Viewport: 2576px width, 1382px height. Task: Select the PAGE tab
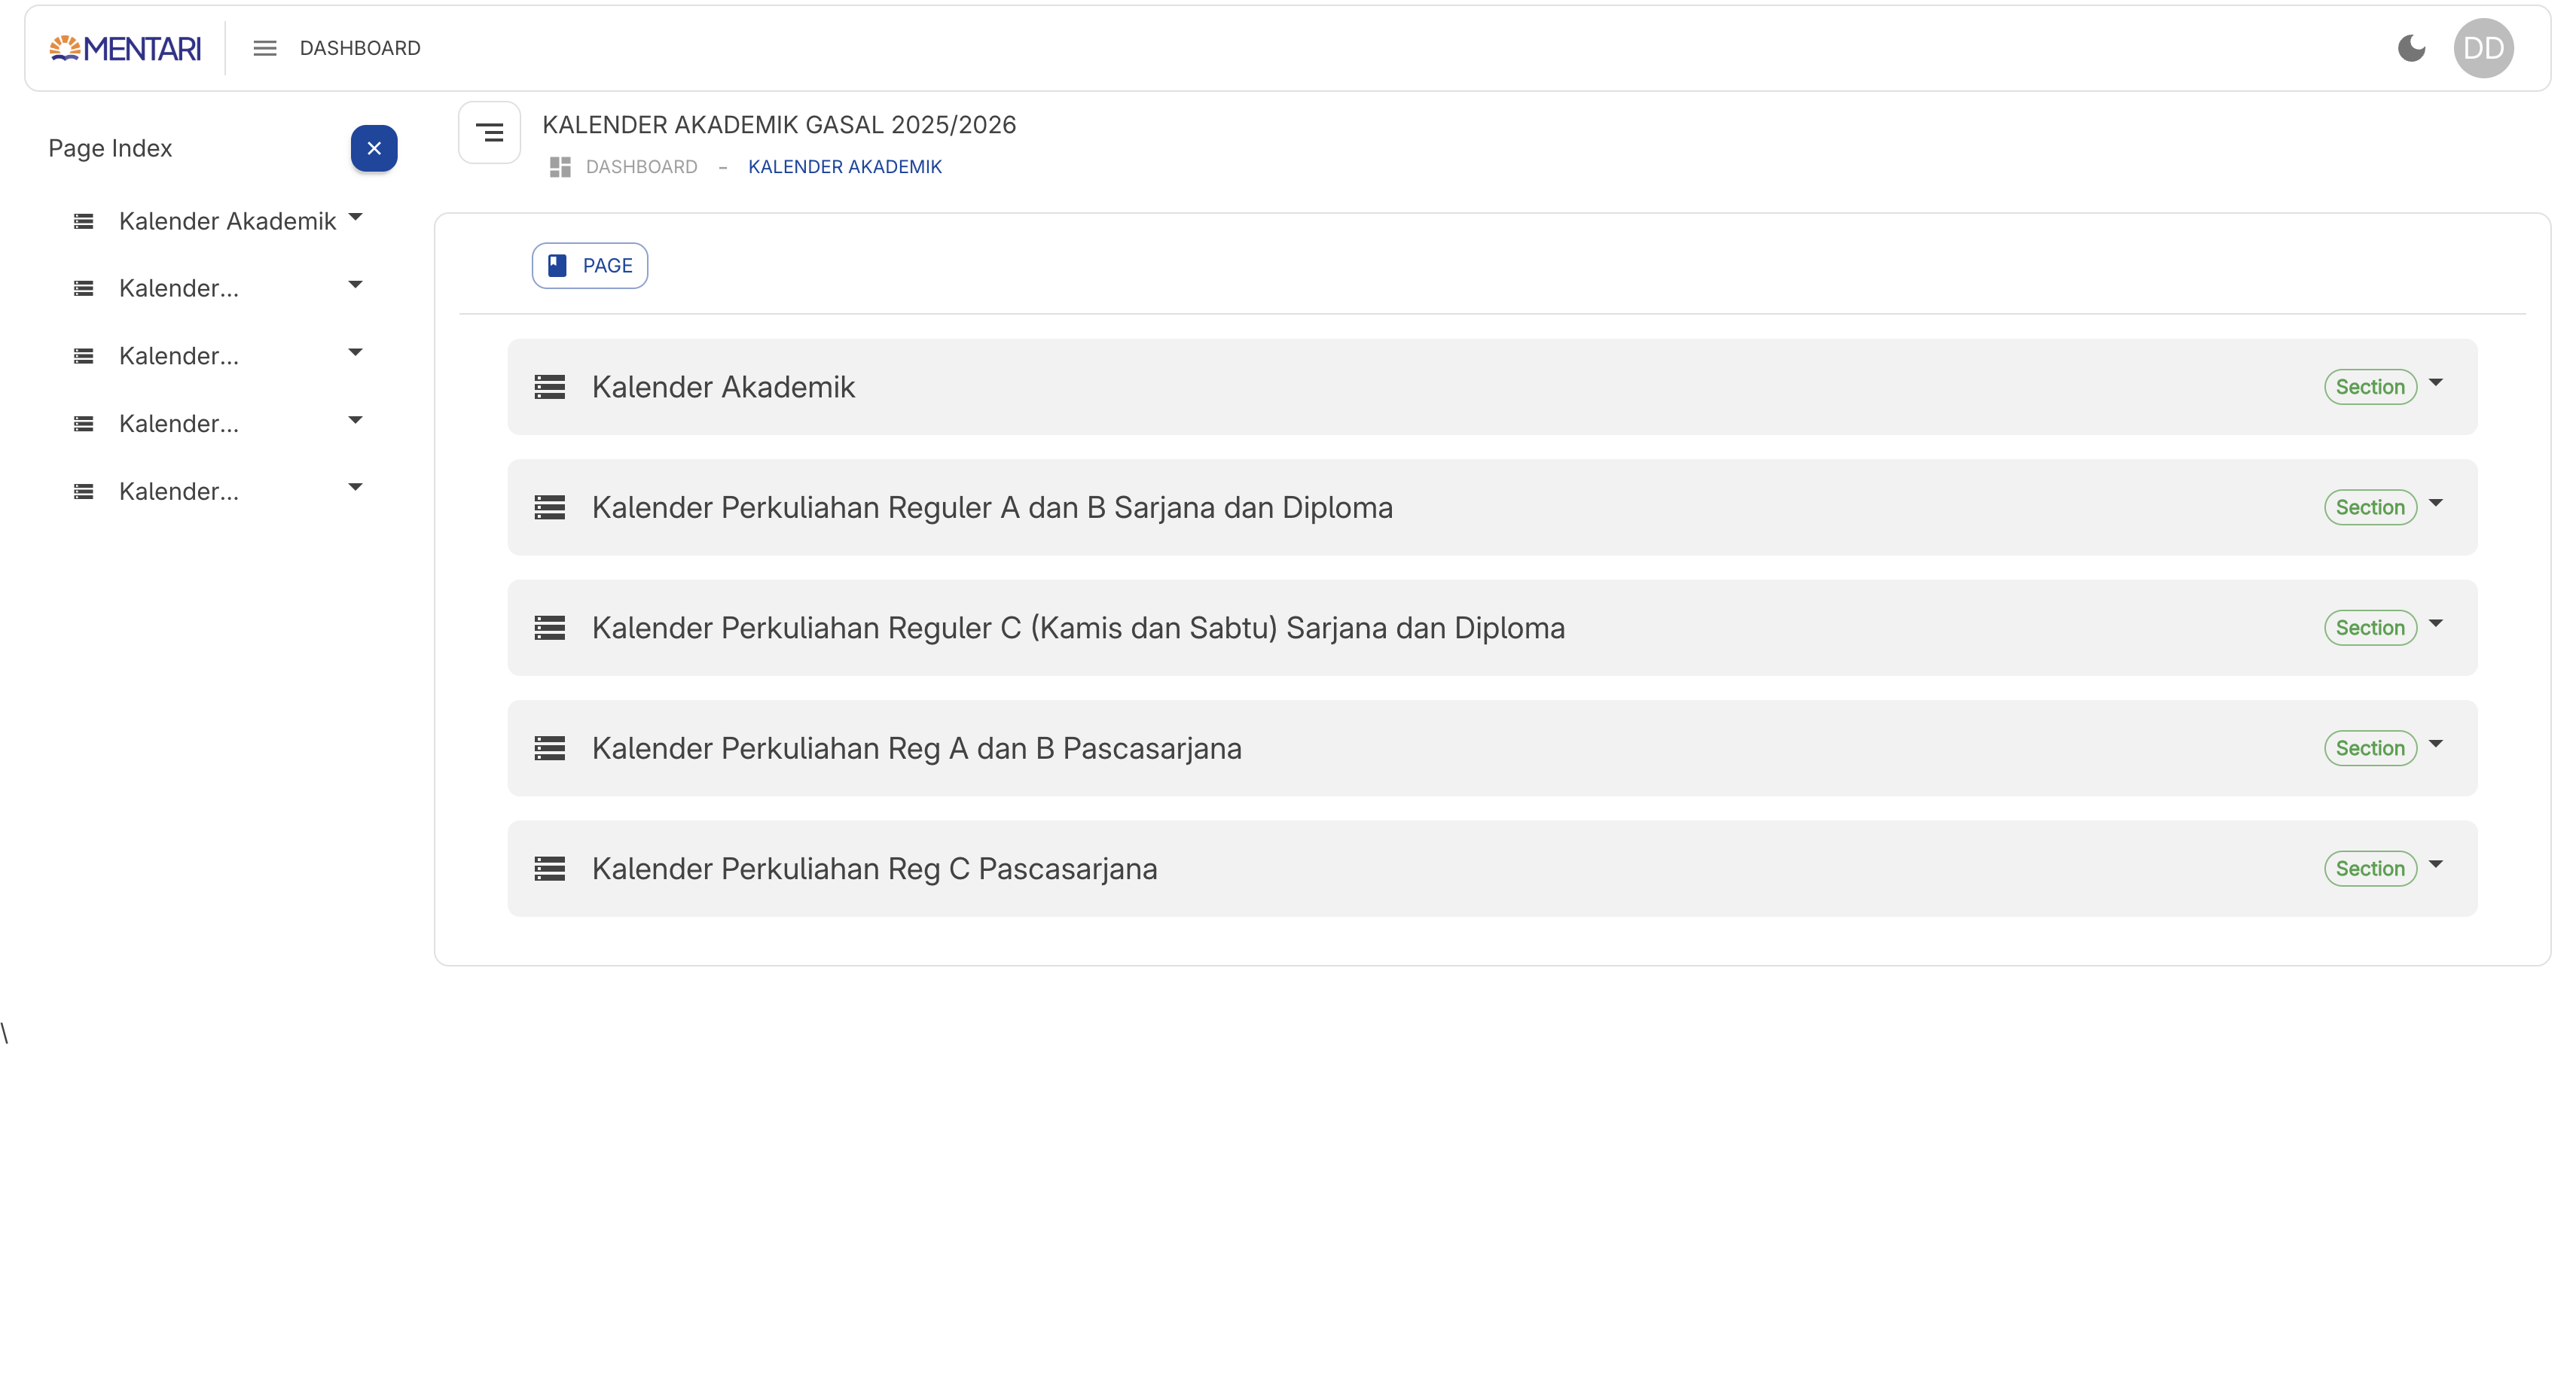(590, 266)
